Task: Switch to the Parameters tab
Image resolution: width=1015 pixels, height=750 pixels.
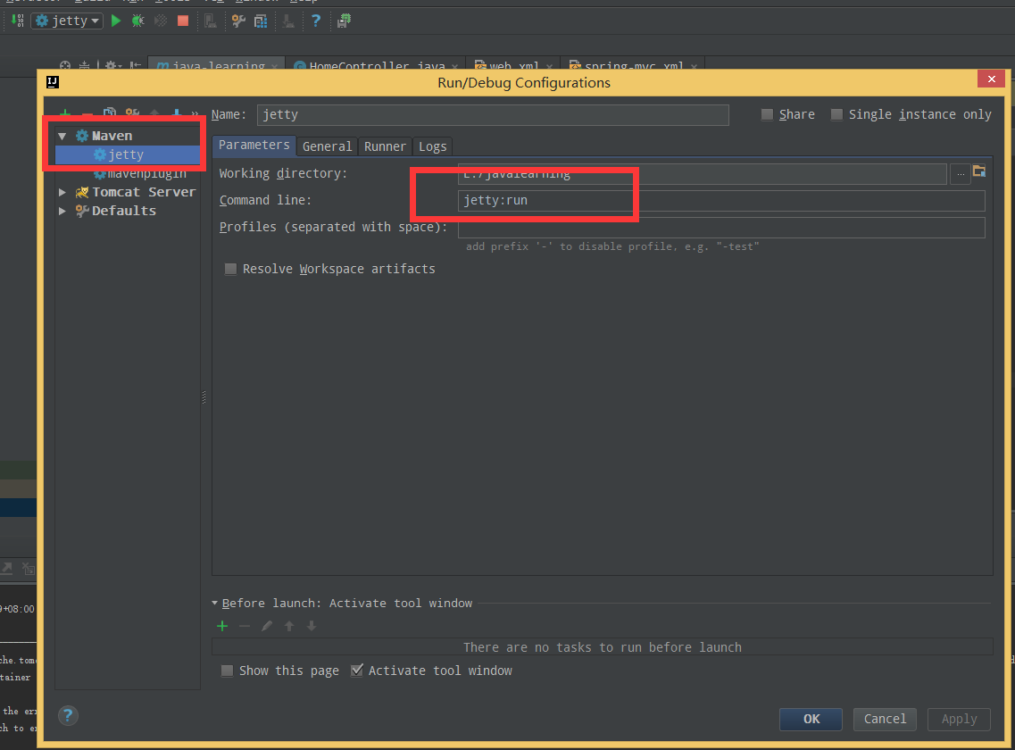Action: click(x=254, y=145)
